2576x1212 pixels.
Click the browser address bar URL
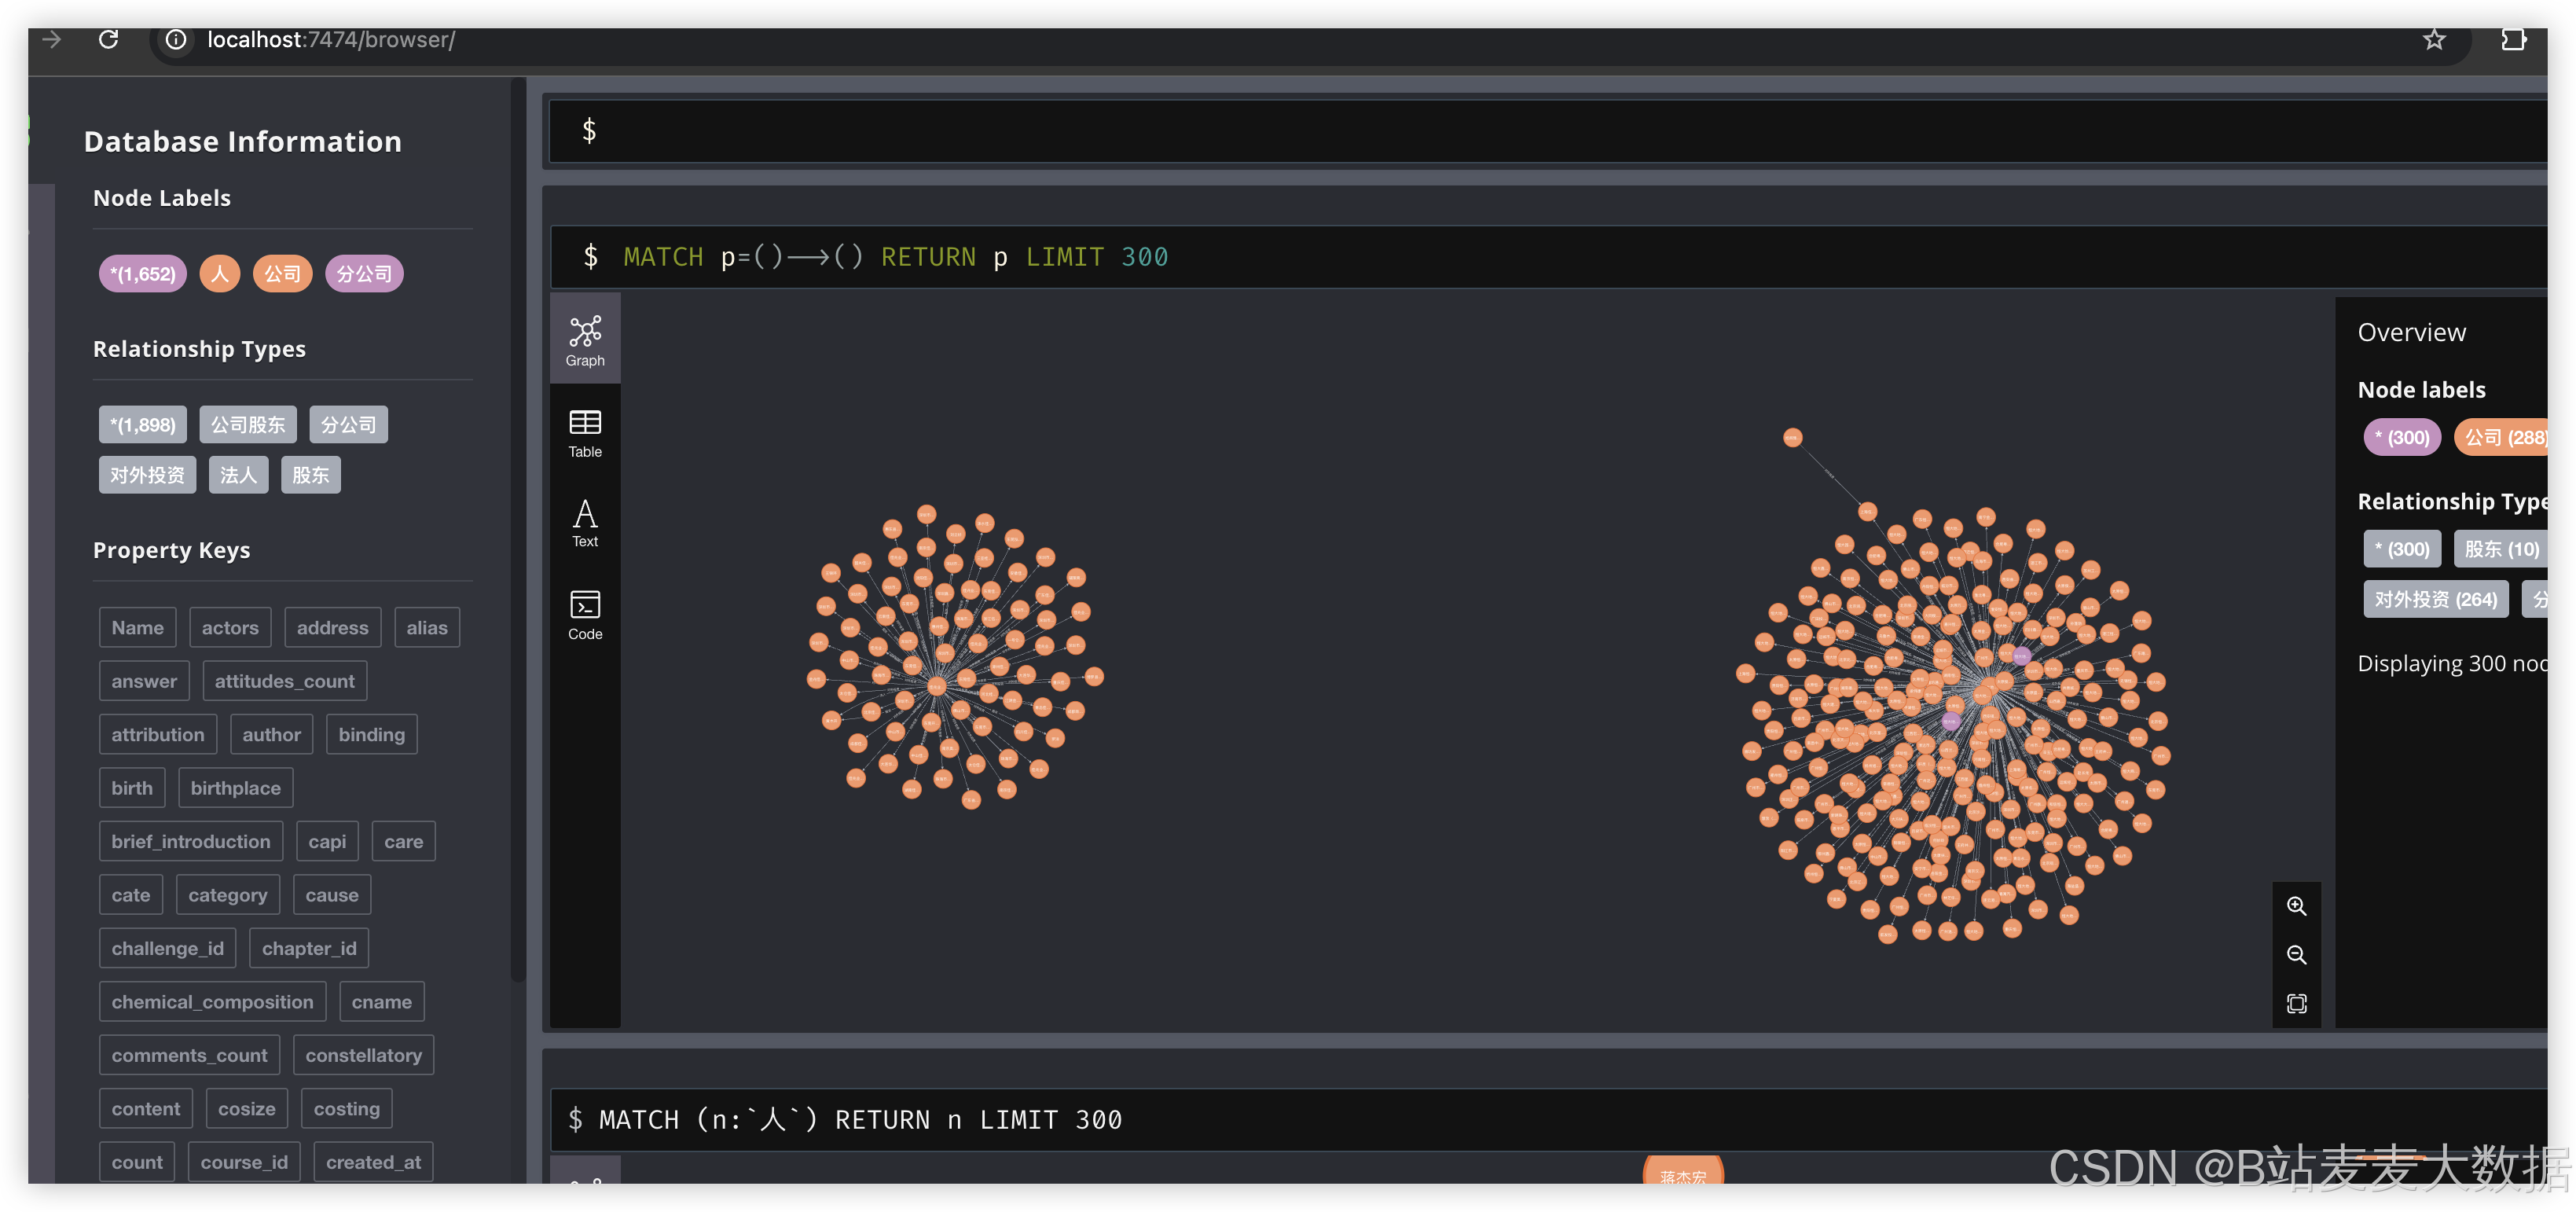(x=331, y=40)
